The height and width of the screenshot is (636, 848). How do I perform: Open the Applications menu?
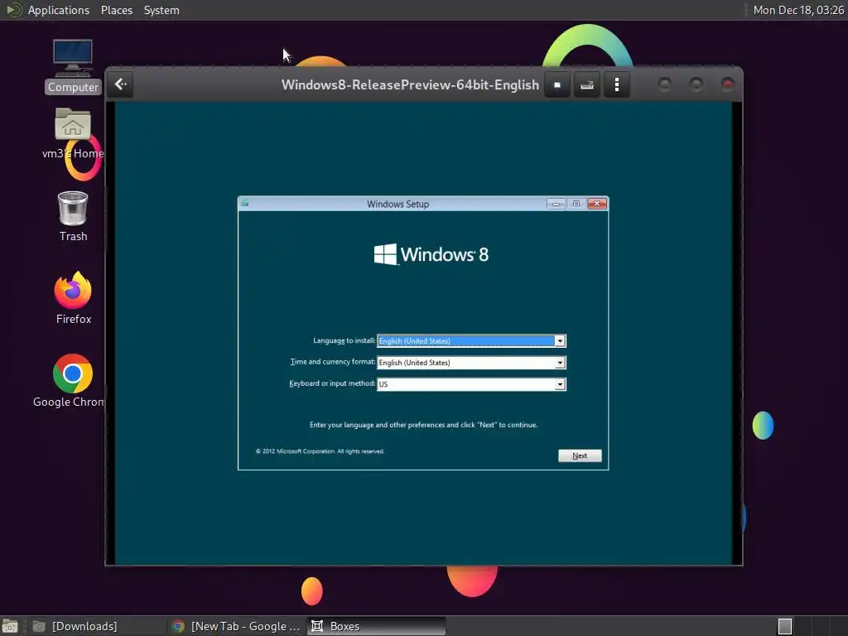pyautogui.click(x=59, y=10)
